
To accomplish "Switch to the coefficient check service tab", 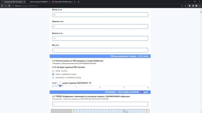I will [39, 2].
